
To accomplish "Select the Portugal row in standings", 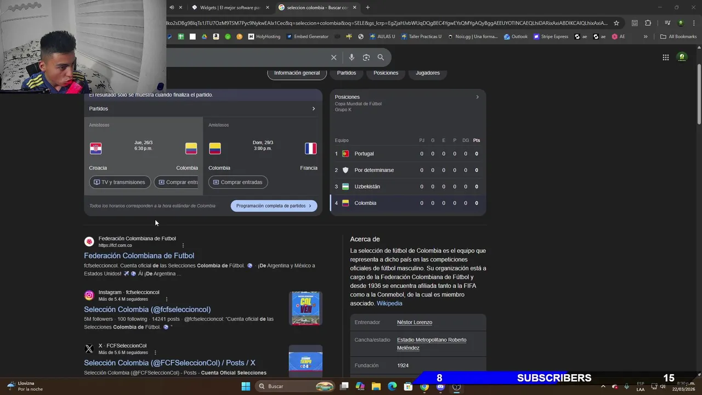I will 407,154.
